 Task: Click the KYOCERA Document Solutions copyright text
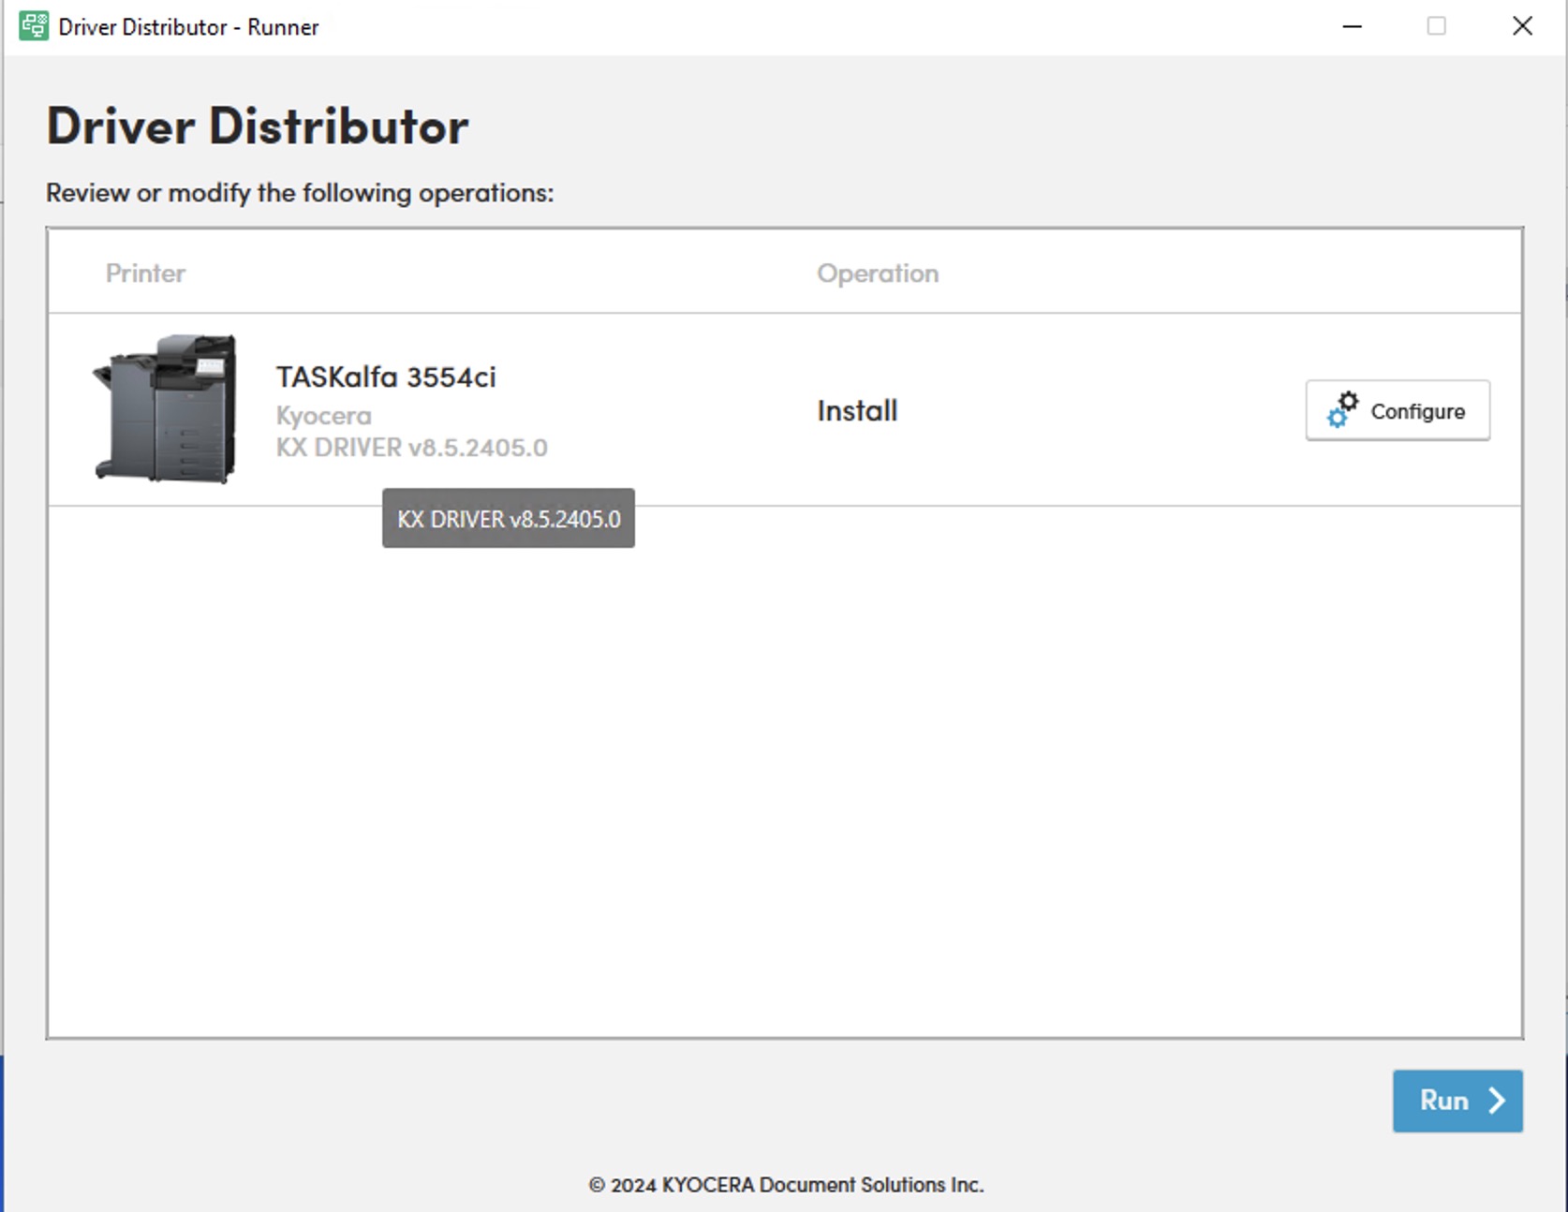click(786, 1185)
